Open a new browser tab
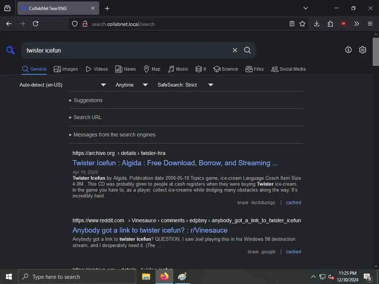The width and height of the screenshot is (379, 284). pyautogui.click(x=107, y=9)
